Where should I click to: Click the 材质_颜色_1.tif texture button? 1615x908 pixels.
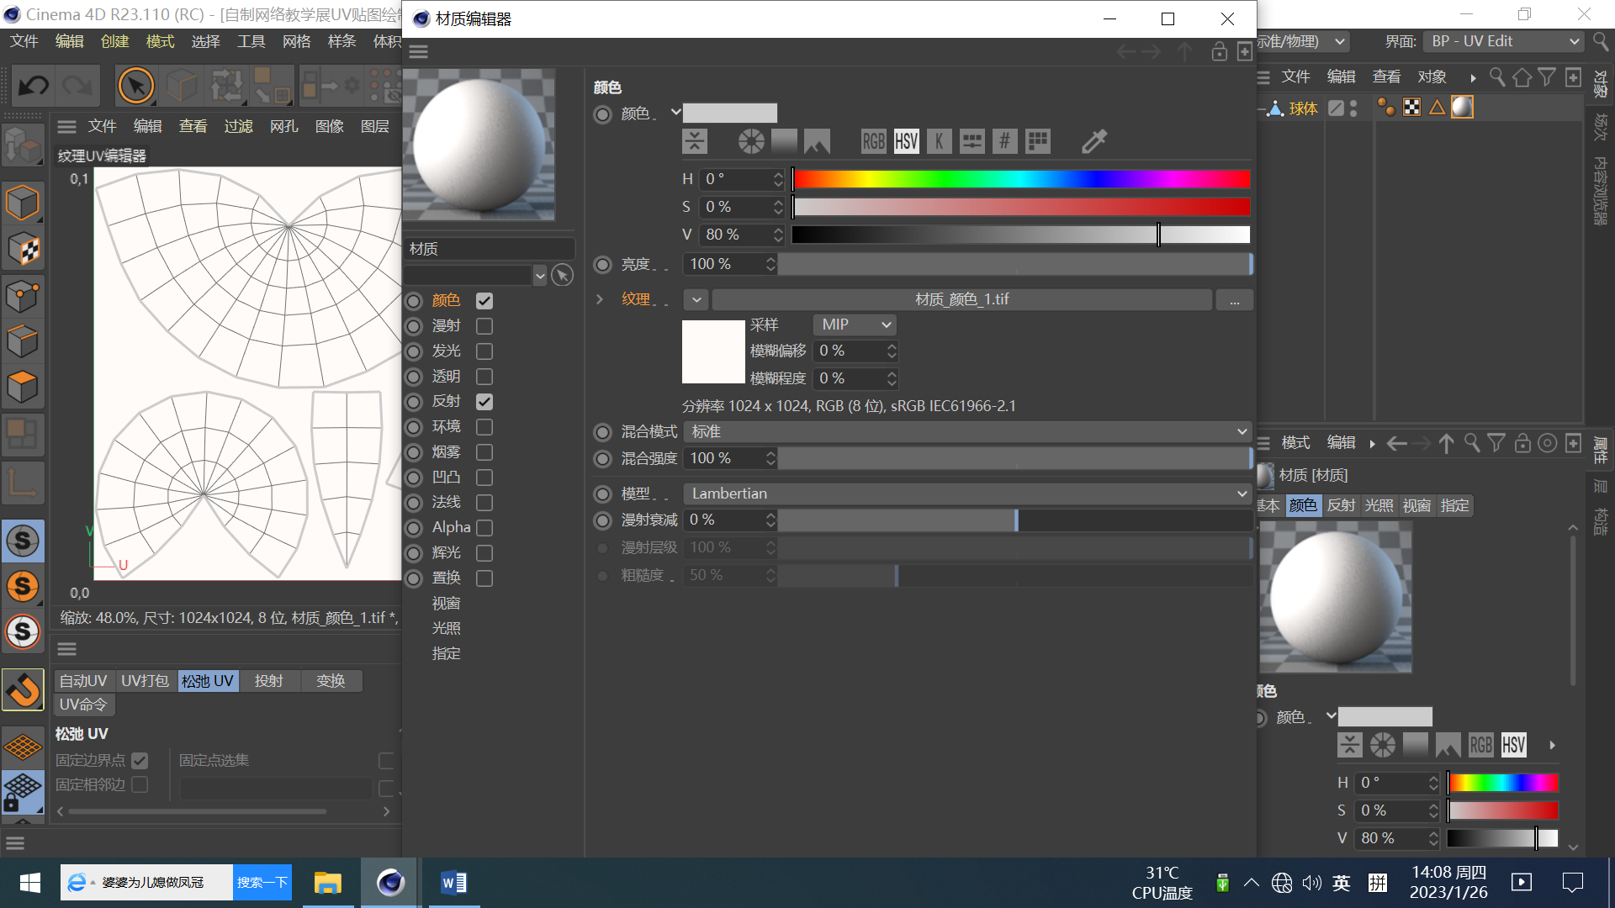click(x=961, y=299)
